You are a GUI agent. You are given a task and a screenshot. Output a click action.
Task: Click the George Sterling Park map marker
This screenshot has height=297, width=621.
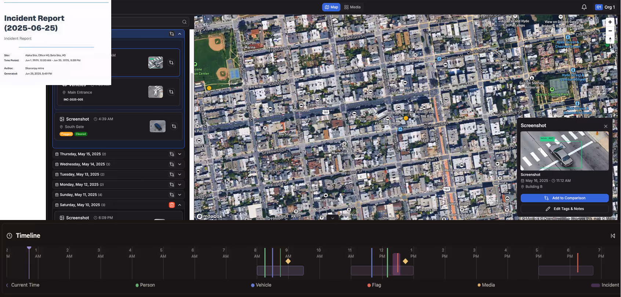click(x=552, y=89)
